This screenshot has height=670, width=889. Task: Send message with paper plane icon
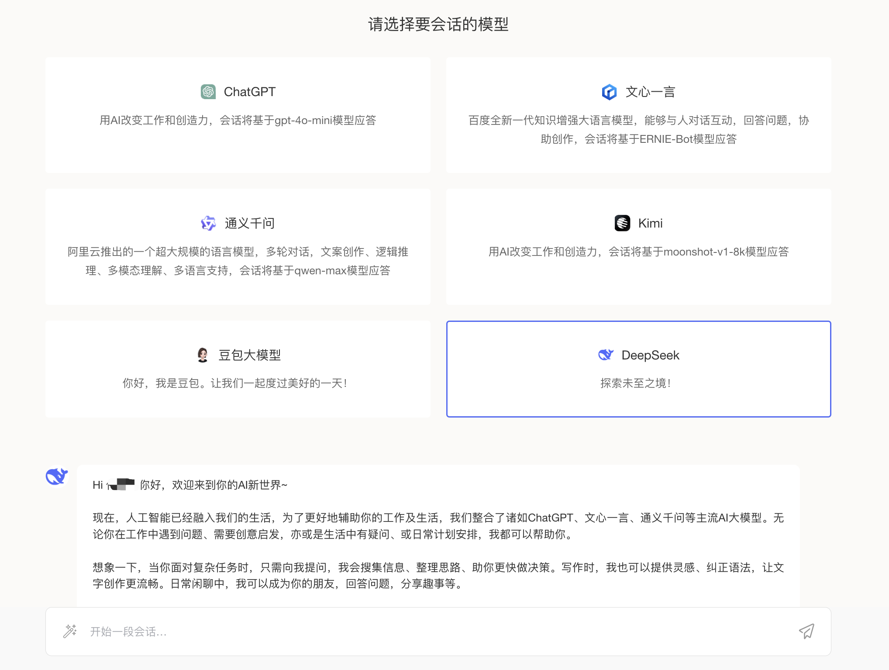pos(806,631)
